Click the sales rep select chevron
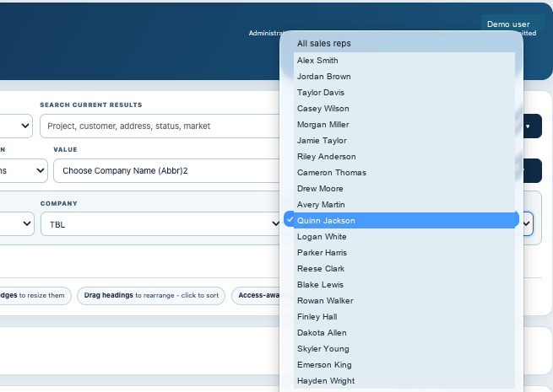This screenshot has height=392, width=553. pyautogui.click(x=527, y=223)
